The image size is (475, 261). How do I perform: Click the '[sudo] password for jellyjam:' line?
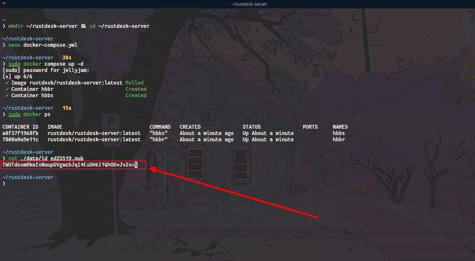point(45,70)
